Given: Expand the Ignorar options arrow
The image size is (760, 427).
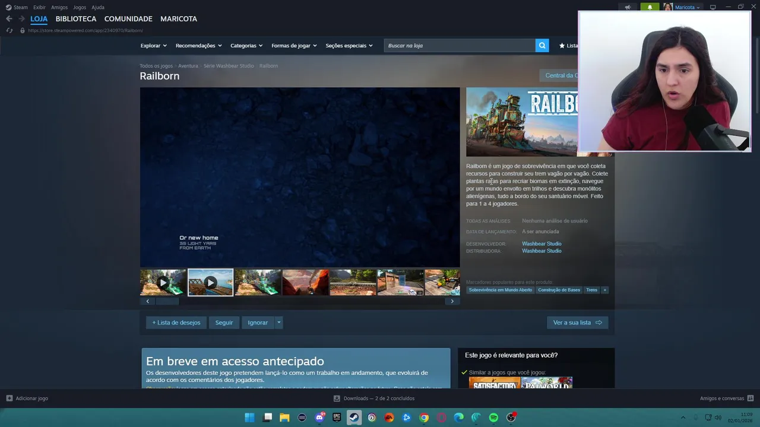Looking at the screenshot, I should click(279, 323).
